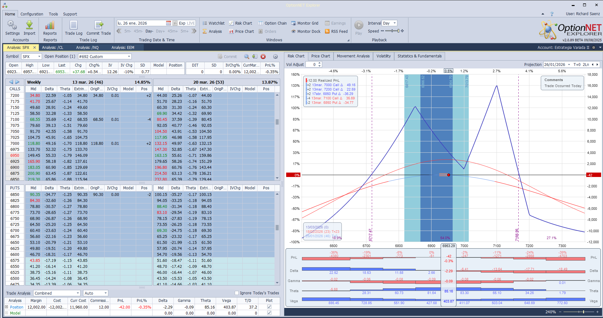Expand the Windows group dialog launcher
603x318 pixels.
(x=348, y=40)
